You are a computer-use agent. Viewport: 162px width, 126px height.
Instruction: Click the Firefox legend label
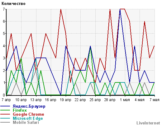pyautogui.click(x=20, y=110)
